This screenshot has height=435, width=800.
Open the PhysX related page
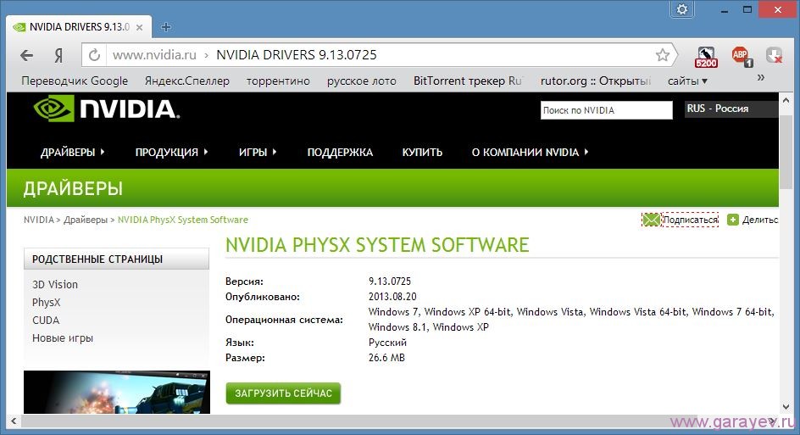tap(46, 302)
